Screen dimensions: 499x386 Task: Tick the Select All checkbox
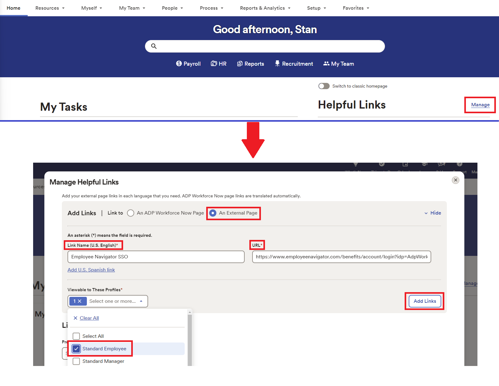coord(76,336)
